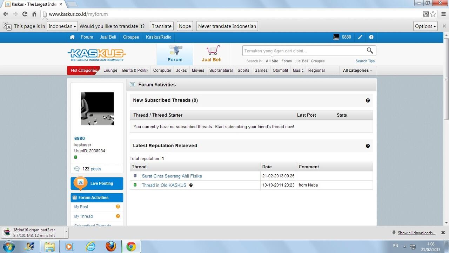The height and width of the screenshot is (253, 449).
Task: Close the downloads bar
Action: (x=443, y=233)
